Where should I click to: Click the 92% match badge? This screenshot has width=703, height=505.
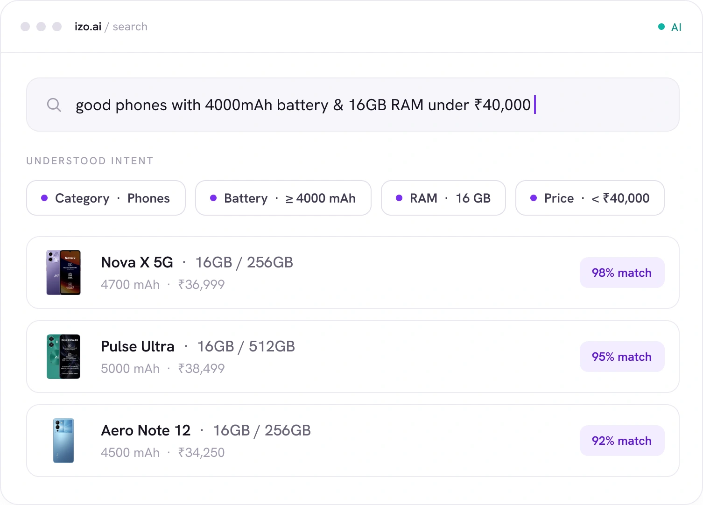tap(622, 441)
